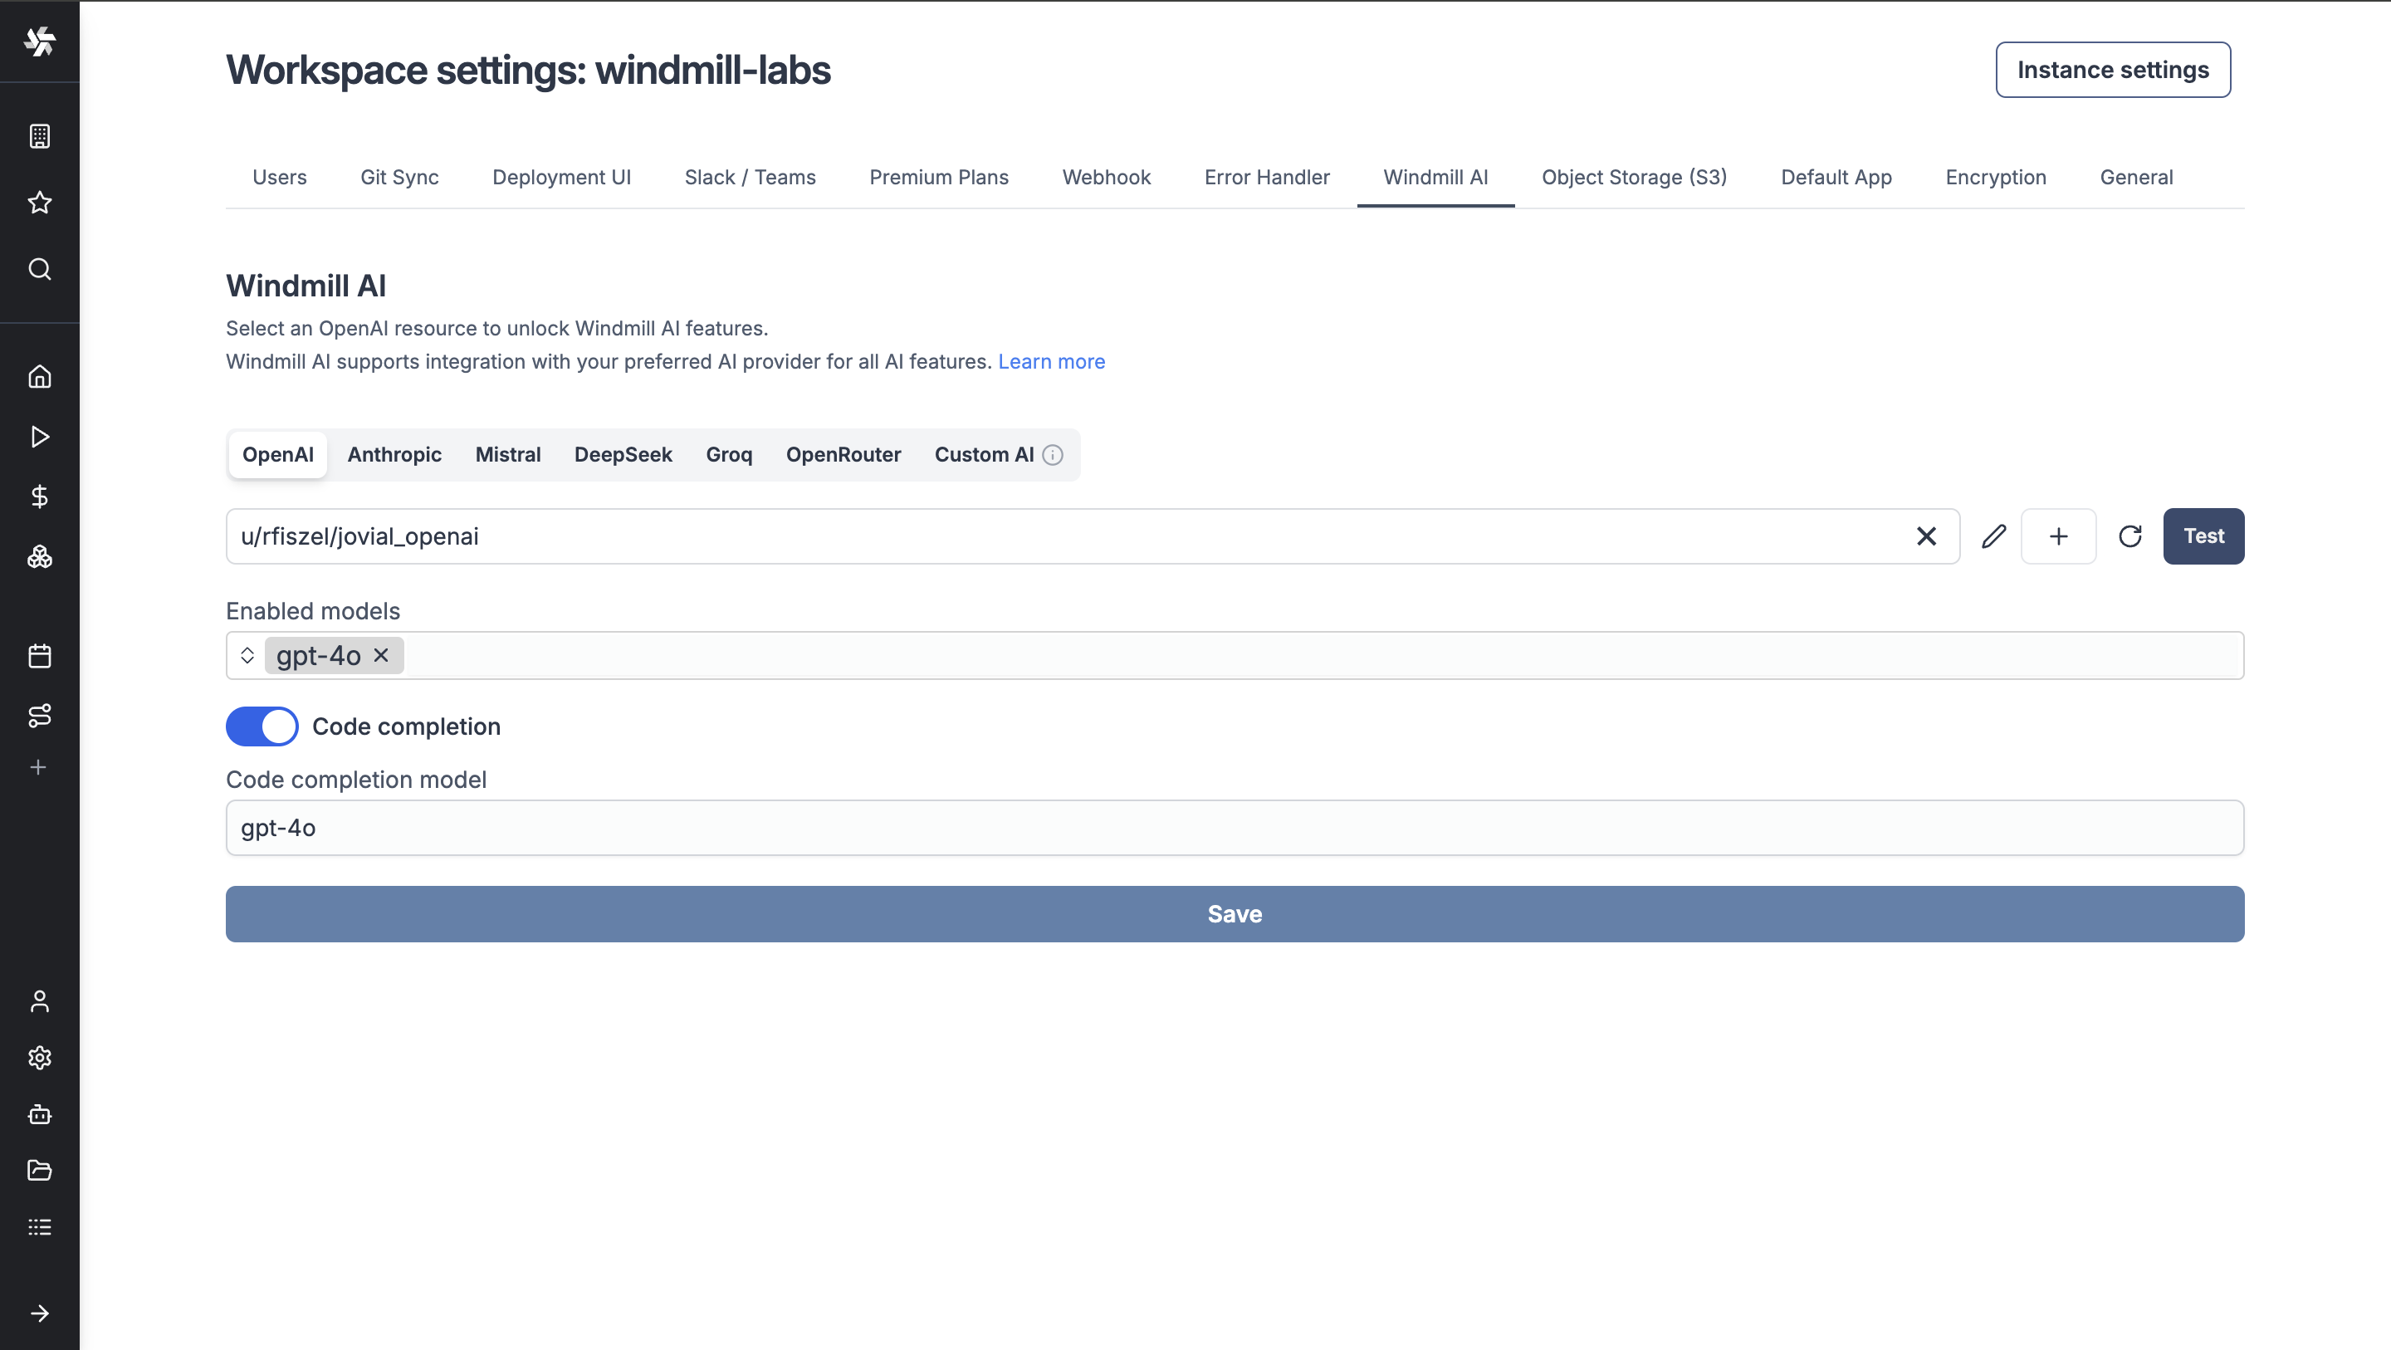Viewport: 2391px width, 1350px height.
Task: Switch to the Object Storage (S3) tab
Action: pyautogui.click(x=1634, y=178)
